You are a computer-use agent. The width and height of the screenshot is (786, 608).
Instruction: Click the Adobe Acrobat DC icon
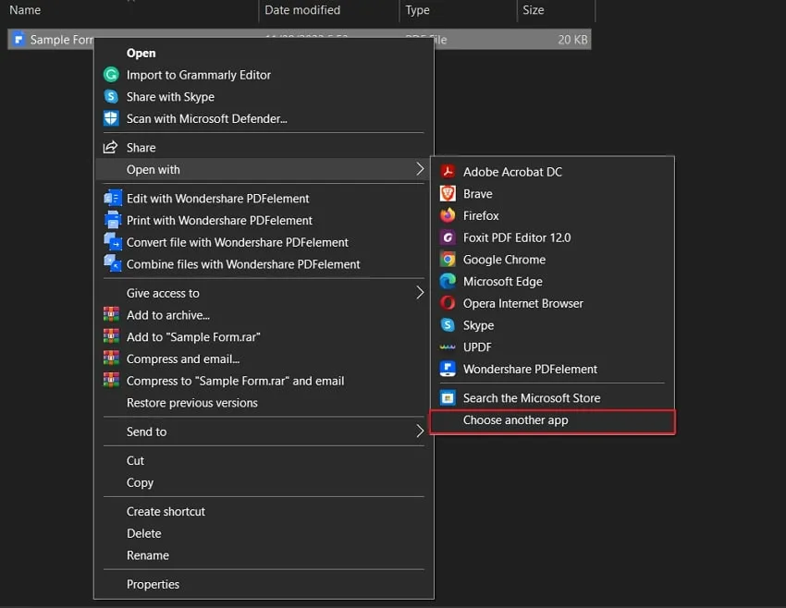(448, 172)
